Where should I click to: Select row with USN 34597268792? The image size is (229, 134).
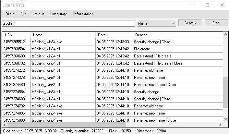point(113,63)
